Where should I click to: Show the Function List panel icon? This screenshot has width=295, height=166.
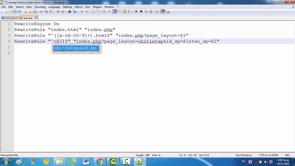pyautogui.click(x=130, y=12)
